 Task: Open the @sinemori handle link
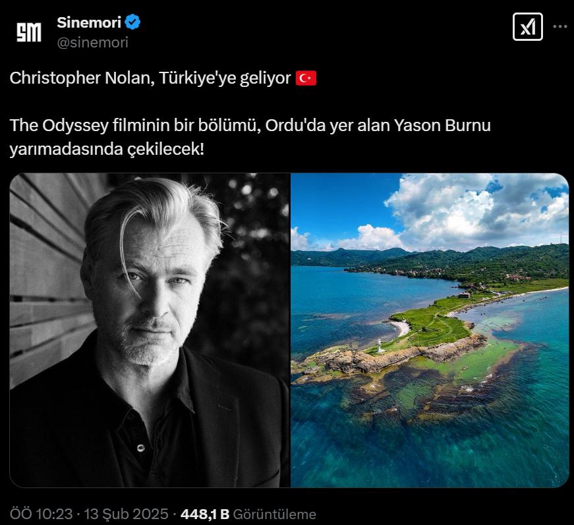(x=93, y=42)
